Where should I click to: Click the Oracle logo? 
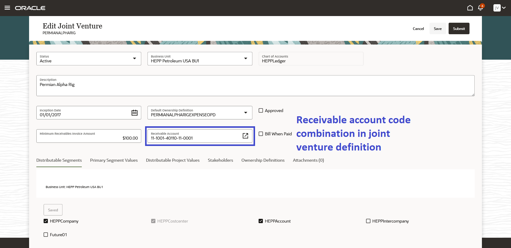coord(30,8)
